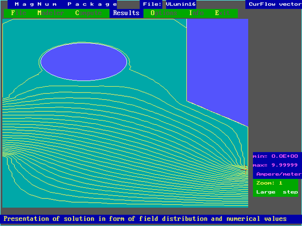The height and width of the screenshot is (226, 302).
Task: Choose Exit from the menu bar
Action: 223,13
